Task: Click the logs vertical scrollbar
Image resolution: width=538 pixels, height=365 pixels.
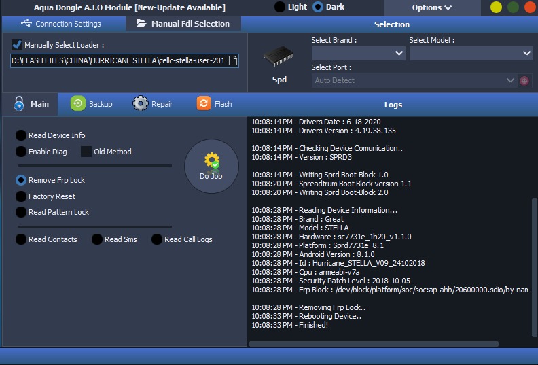Action: click(x=534, y=267)
